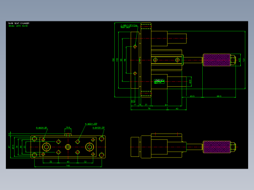The height and width of the screenshot is (190, 254).
Task: Click the purple knurled knob in the bottom-right view
Action: coord(217,147)
